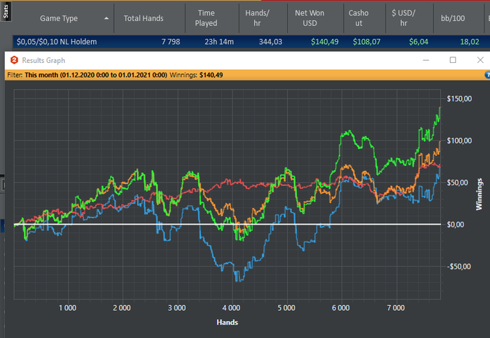This screenshot has width=490, height=338.
Task: Click the $6,04 USD per hour cell
Action: pyautogui.click(x=419, y=42)
